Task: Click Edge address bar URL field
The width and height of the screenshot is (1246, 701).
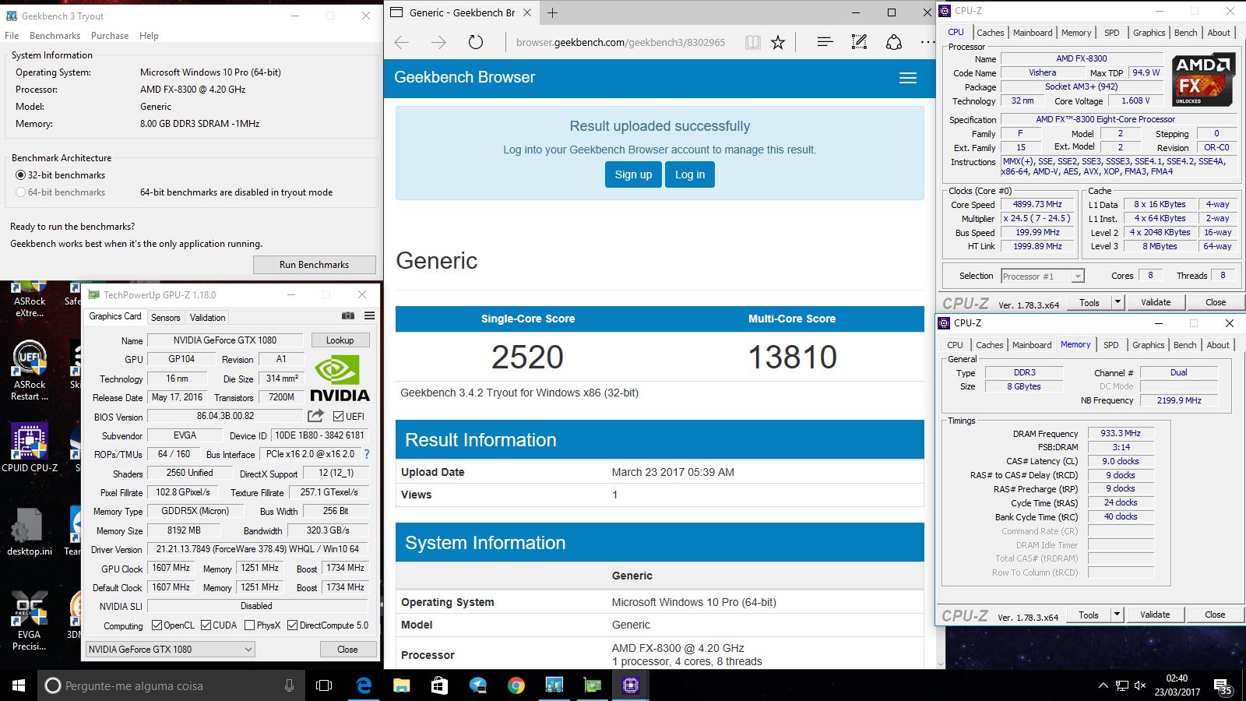Action: click(x=621, y=42)
